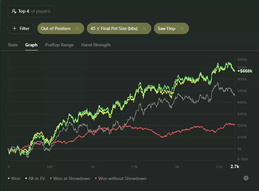The width and height of the screenshot is (259, 191).
Task: Open the Top 4 players selector
Action: tap(31, 11)
